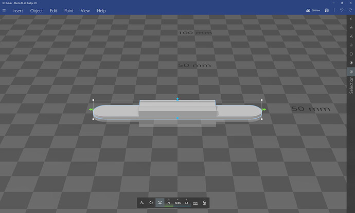Select the Move tool in bottom toolbar
355x213 pixels.
142,203
